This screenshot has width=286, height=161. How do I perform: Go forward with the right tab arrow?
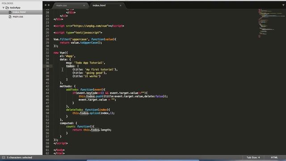coord(49,5)
